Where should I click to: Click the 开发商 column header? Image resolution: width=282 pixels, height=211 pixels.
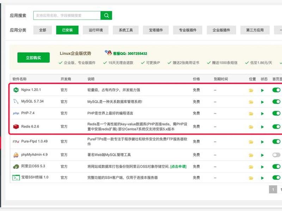click(x=66, y=79)
